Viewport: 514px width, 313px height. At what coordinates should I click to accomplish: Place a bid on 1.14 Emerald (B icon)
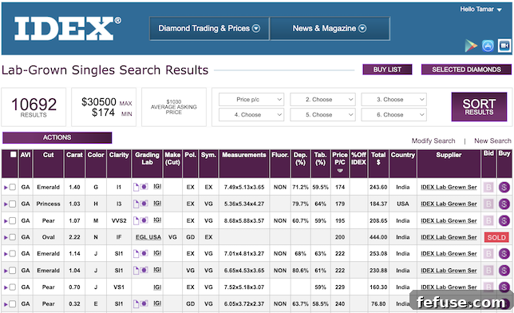point(488,254)
